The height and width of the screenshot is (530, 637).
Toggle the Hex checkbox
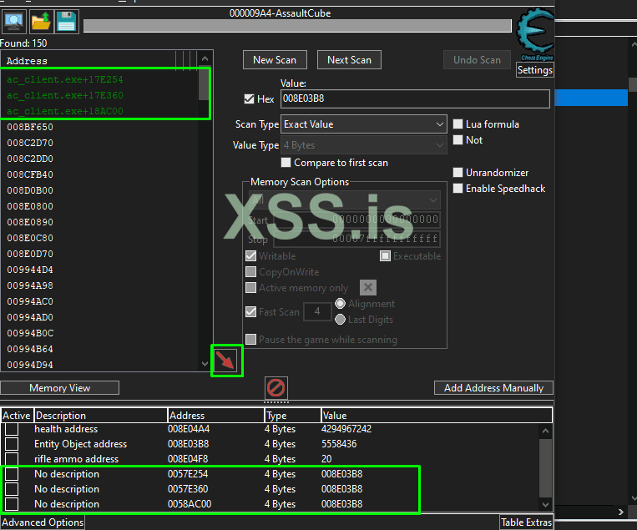coord(250,98)
